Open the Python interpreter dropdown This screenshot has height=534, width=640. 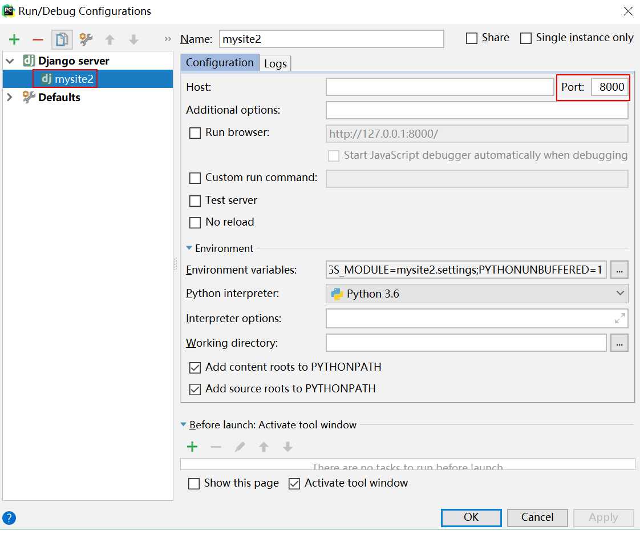tap(477, 294)
